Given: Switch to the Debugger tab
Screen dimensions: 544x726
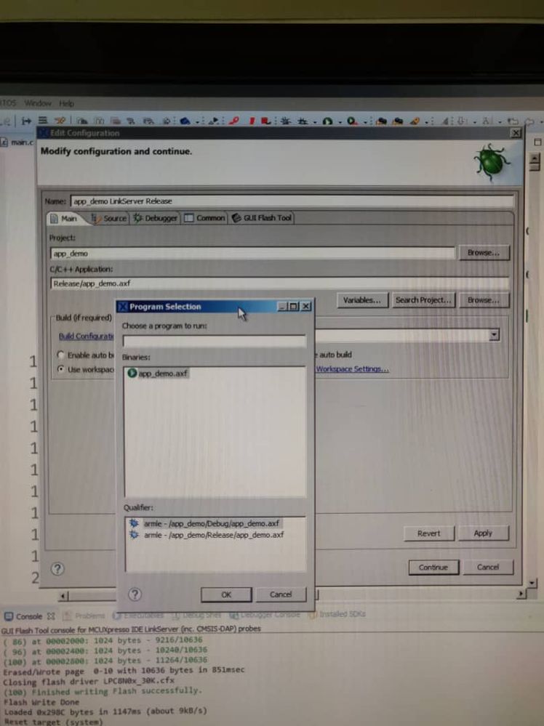Looking at the screenshot, I should click(x=156, y=218).
